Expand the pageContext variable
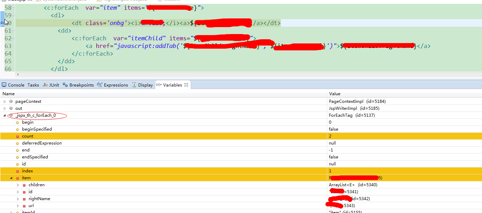 point(5,101)
